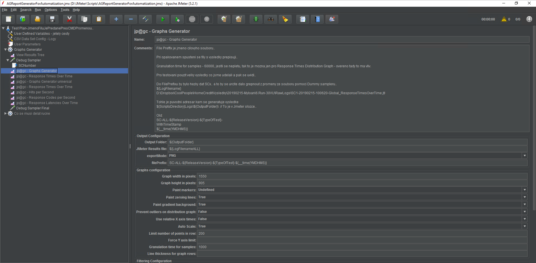Open the exportMode dropdown showing PNG
Viewport: 536px width, 263px height.
click(x=524, y=156)
